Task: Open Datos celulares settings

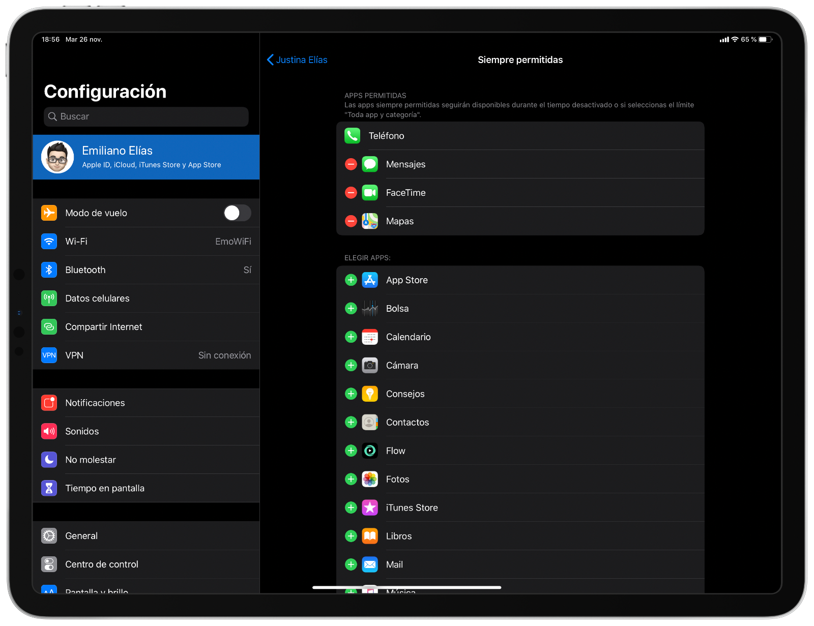Action: (x=146, y=299)
